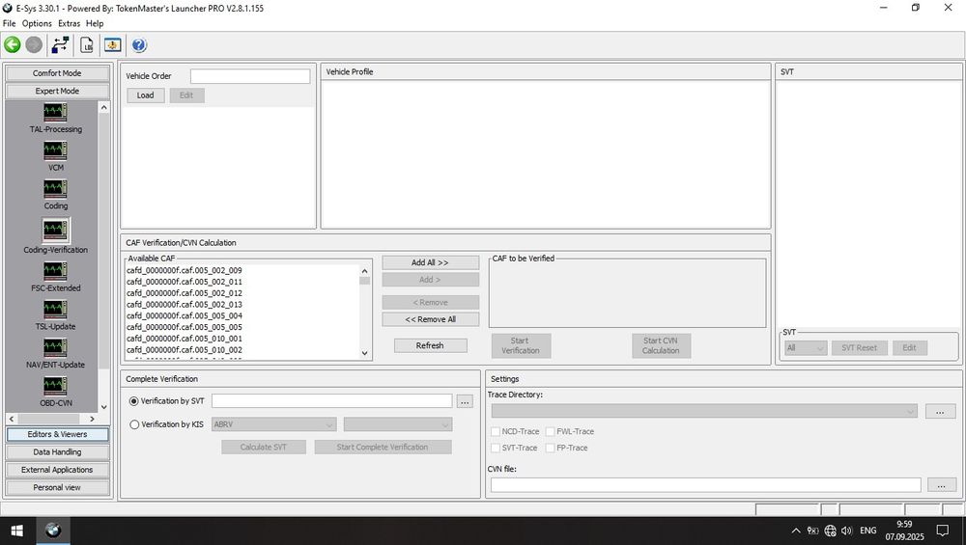Screen dimensions: 966x545
Task: Open the Extras menu
Action: pyautogui.click(x=69, y=23)
